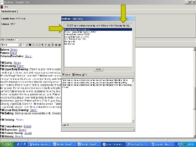This screenshot has width=196, height=147.
Task: Open the Posture Branch link
Action: click(13, 53)
